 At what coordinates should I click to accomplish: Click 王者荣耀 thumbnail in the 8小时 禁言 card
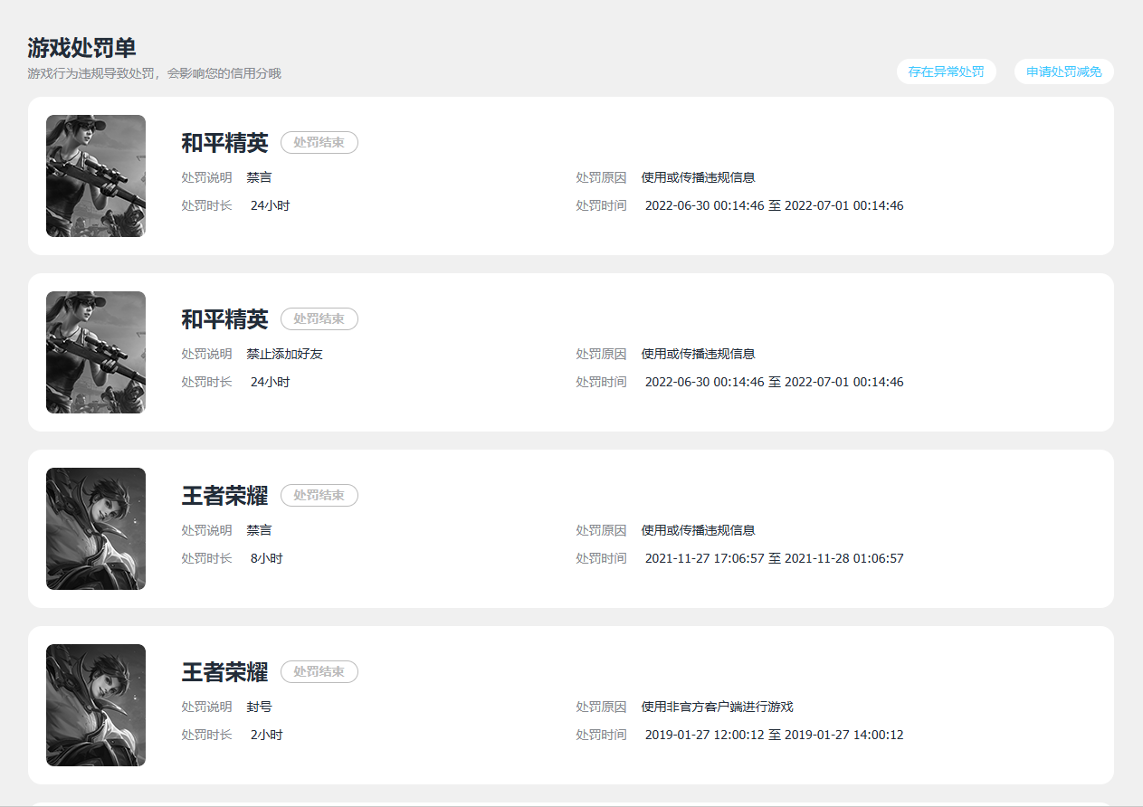click(96, 528)
